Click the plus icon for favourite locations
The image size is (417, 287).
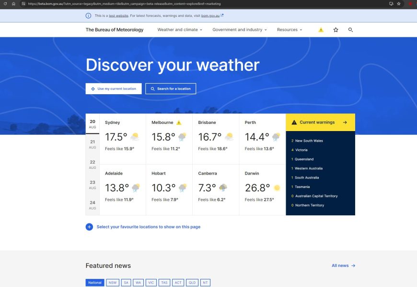(89, 227)
